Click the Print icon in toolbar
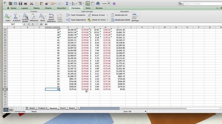Screen dimensions: 222x124 tap(26, 3)
